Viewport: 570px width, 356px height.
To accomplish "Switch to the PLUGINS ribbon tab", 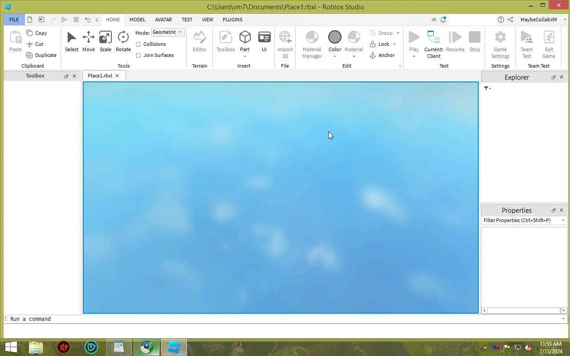I will pos(232,20).
